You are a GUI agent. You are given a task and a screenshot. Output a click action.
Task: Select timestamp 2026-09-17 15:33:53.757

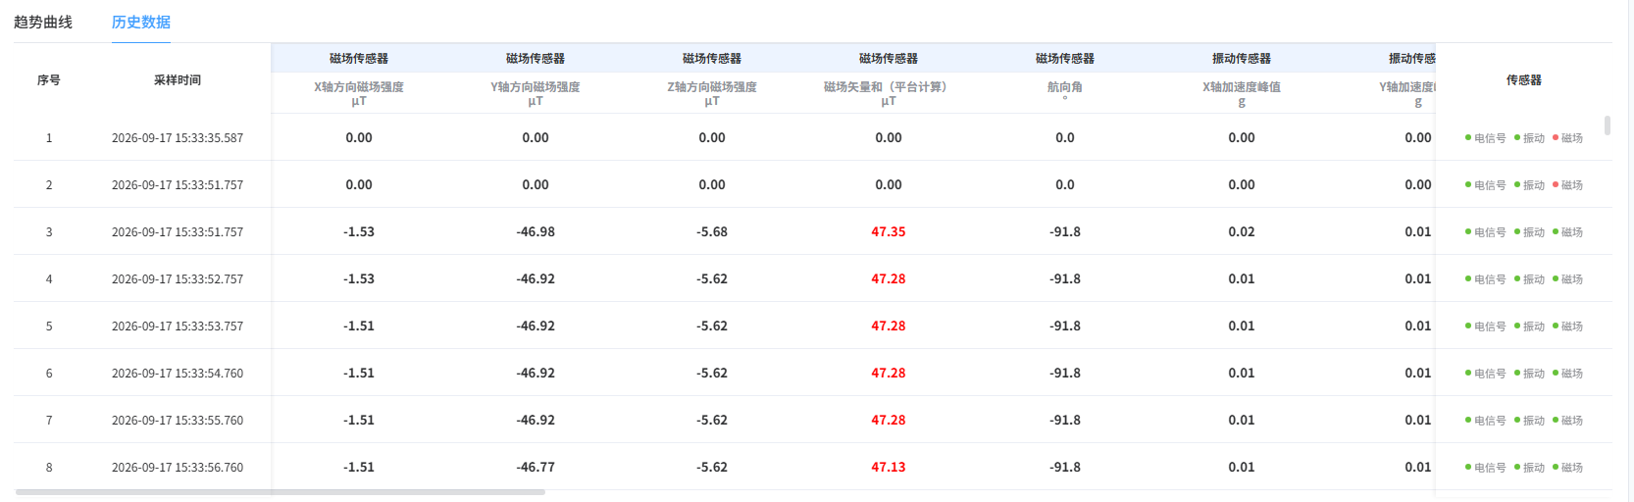point(178,326)
